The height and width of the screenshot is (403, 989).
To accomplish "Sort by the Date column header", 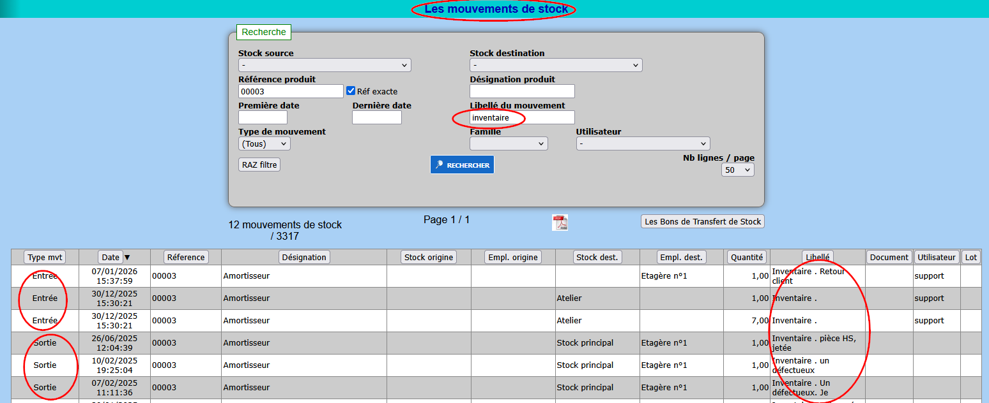I will point(111,257).
